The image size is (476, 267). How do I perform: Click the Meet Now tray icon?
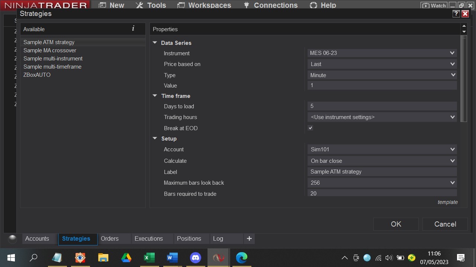pos(356,258)
